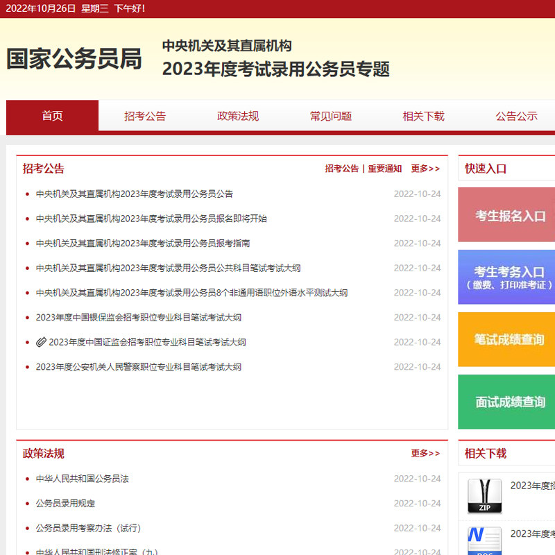555x555 pixels.
Task: Click the 2022年10月26日 date text in top bar
Action: click(40, 8)
